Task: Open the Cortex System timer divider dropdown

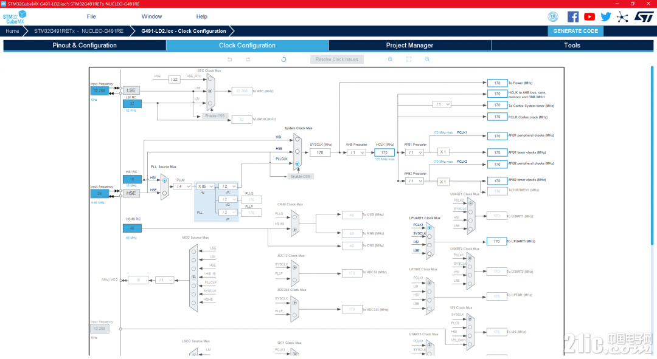Action: [x=442, y=104]
